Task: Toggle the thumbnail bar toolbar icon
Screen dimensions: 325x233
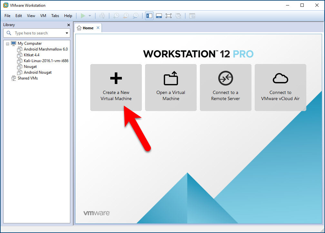Action: click(159, 16)
